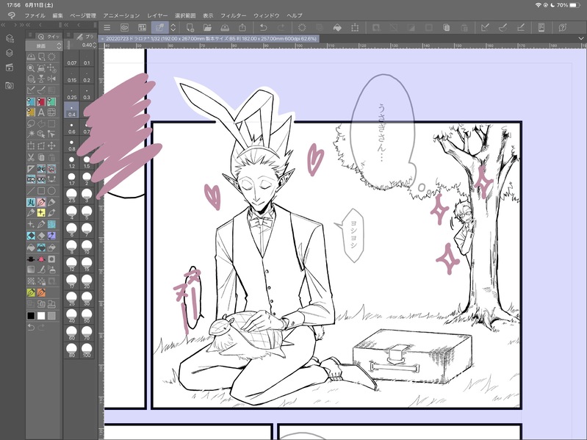Click the clear/delete spinner icon in command bar
The width and height of the screenshot is (587, 440).
pyautogui.click(x=302, y=27)
